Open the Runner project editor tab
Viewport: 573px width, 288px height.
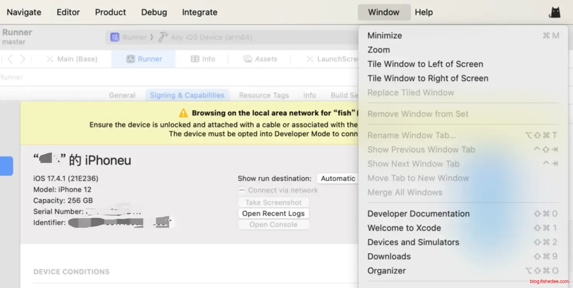tap(144, 59)
